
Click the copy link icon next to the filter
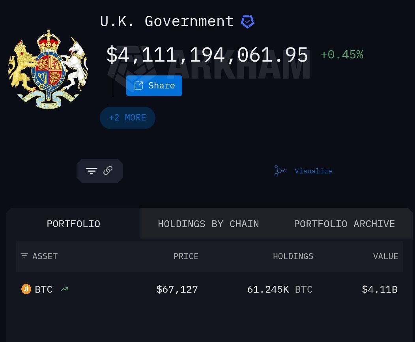[108, 171]
